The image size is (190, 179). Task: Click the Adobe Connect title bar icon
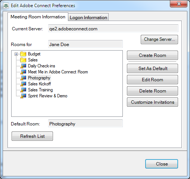click(6, 6)
